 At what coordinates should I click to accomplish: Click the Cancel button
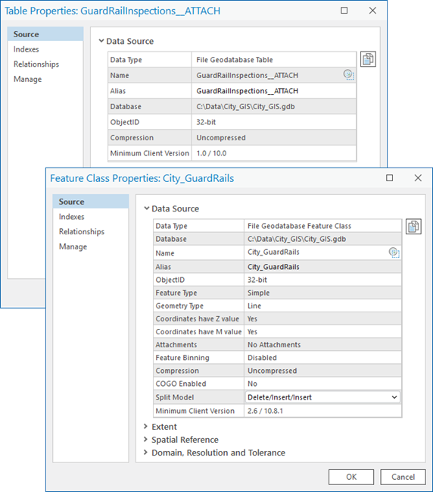[x=403, y=477]
